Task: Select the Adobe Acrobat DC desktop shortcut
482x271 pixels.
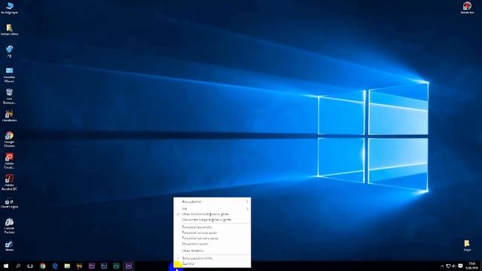Action: (x=9, y=182)
